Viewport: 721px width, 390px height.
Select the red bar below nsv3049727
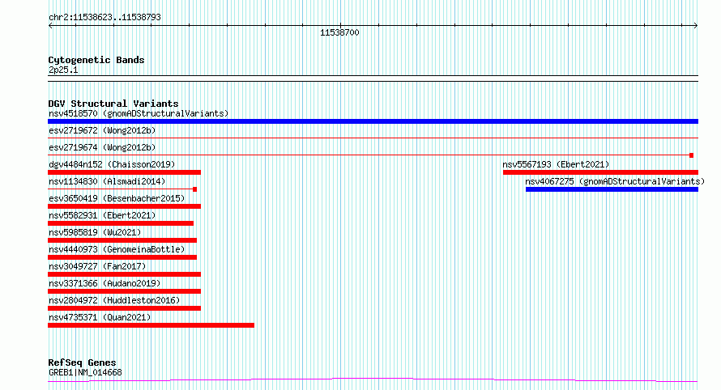pos(124,274)
